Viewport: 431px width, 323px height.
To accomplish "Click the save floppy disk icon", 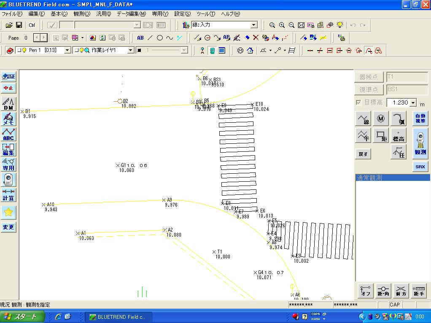I will coord(19,25).
